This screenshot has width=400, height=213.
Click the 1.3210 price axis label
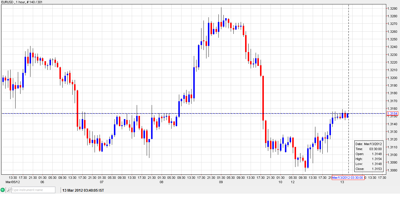pos(393,70)
